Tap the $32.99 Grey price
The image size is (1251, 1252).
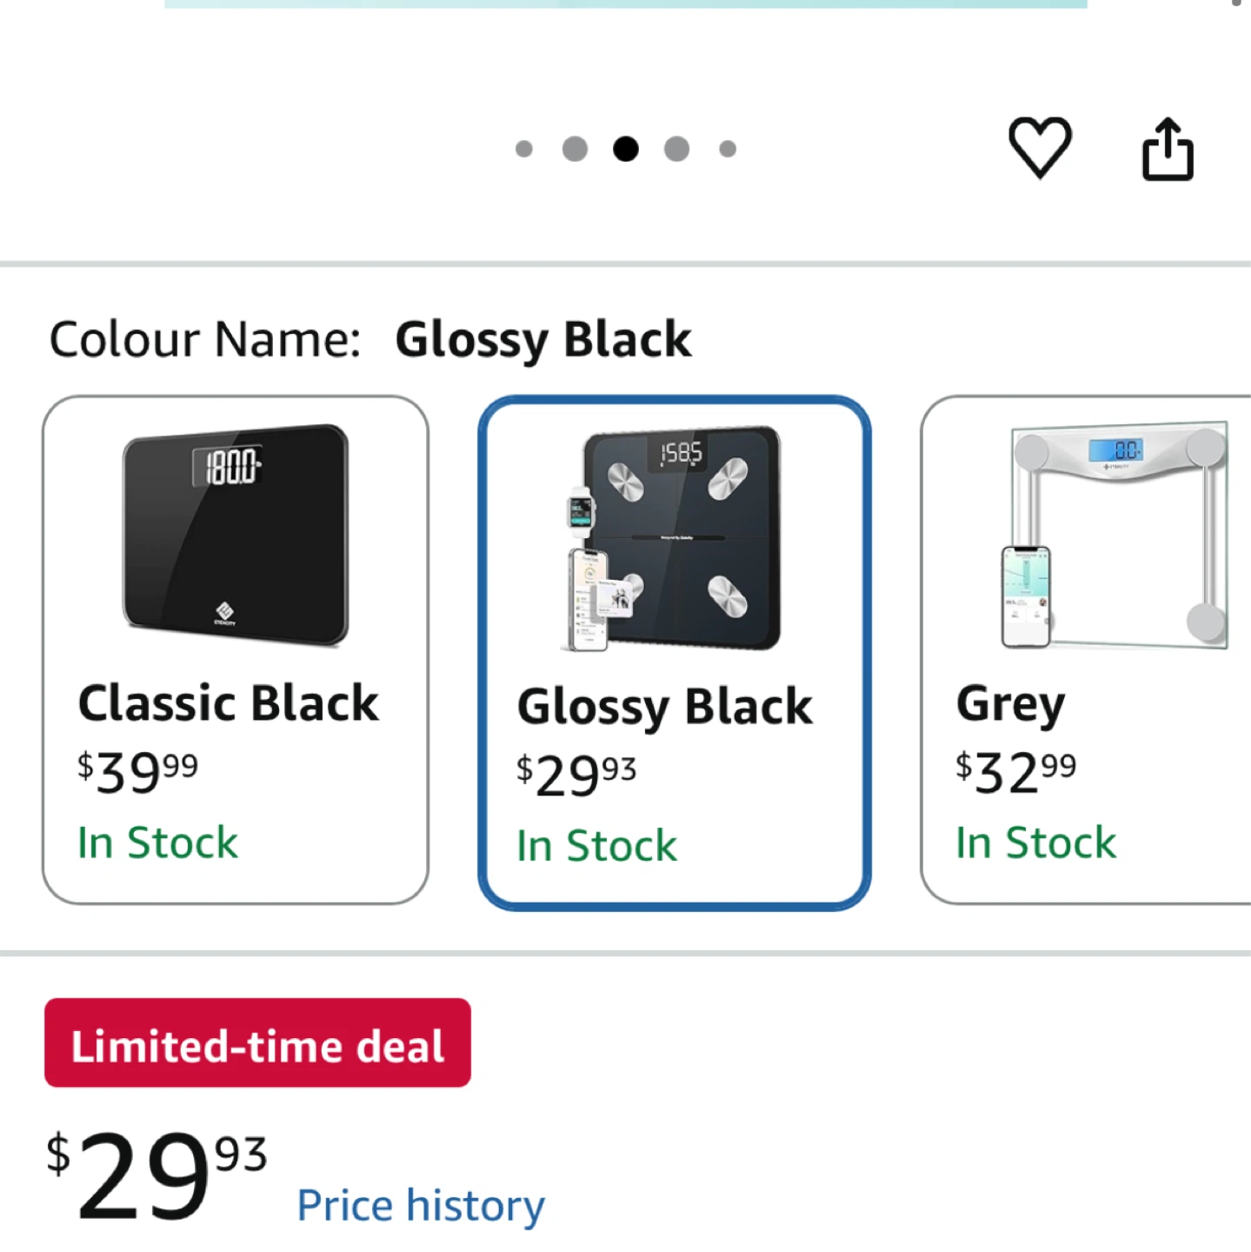click(1015, 771)
